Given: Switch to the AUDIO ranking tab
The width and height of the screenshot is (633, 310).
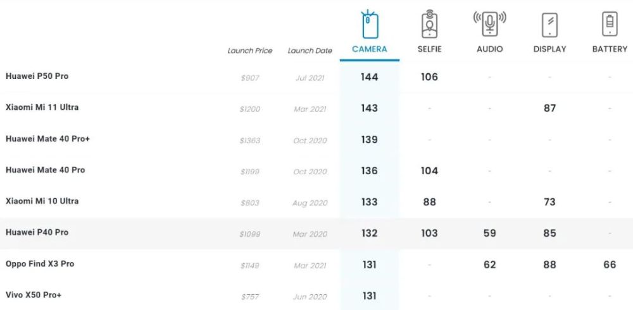Looking at the screenshot, I should (490, 49).
